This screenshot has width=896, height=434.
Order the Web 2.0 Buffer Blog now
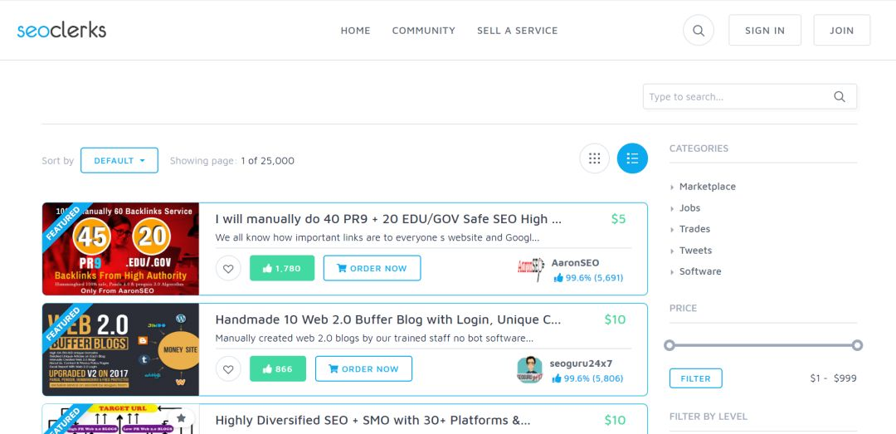click(x=363, y=368)
